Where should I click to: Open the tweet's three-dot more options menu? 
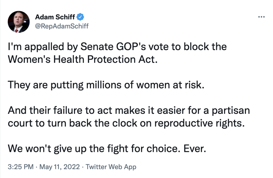(x=261, y=17)
